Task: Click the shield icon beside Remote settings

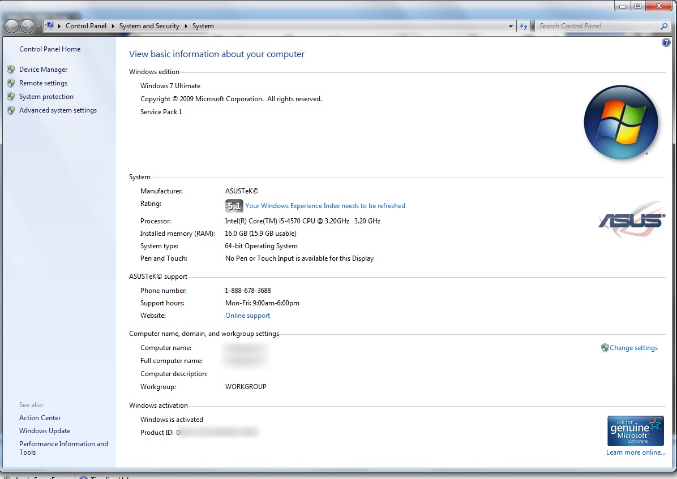Action: [11, 83]
